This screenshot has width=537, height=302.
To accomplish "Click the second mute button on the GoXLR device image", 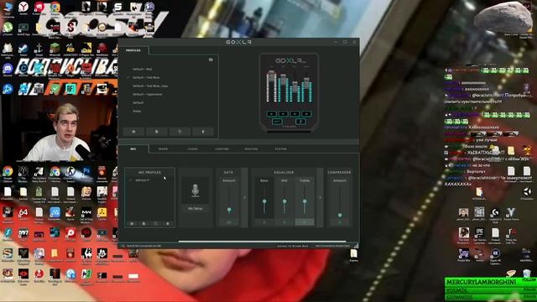I will click(284, 113).
